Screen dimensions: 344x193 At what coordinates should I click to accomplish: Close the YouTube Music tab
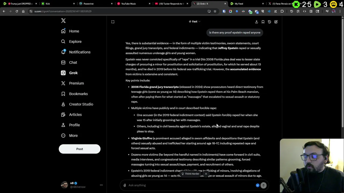150,4
